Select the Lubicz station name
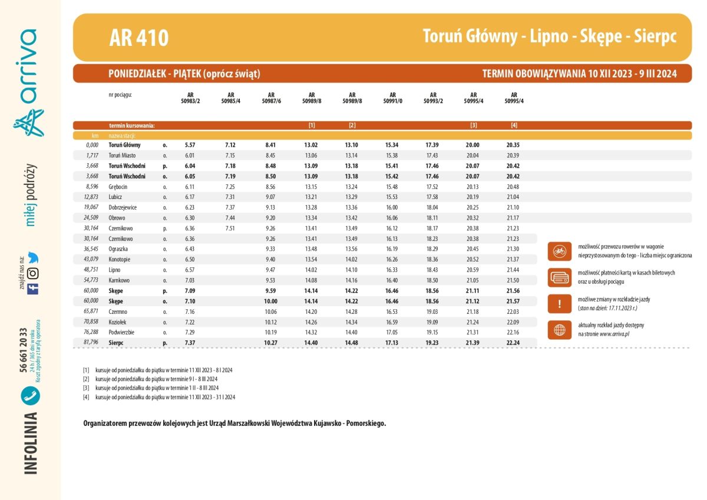707x500 pixels. point(116,197)
